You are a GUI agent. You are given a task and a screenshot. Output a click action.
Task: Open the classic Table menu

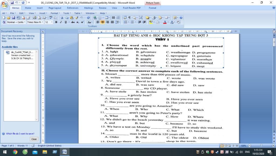pyautogui.click(x=78, y=13)
